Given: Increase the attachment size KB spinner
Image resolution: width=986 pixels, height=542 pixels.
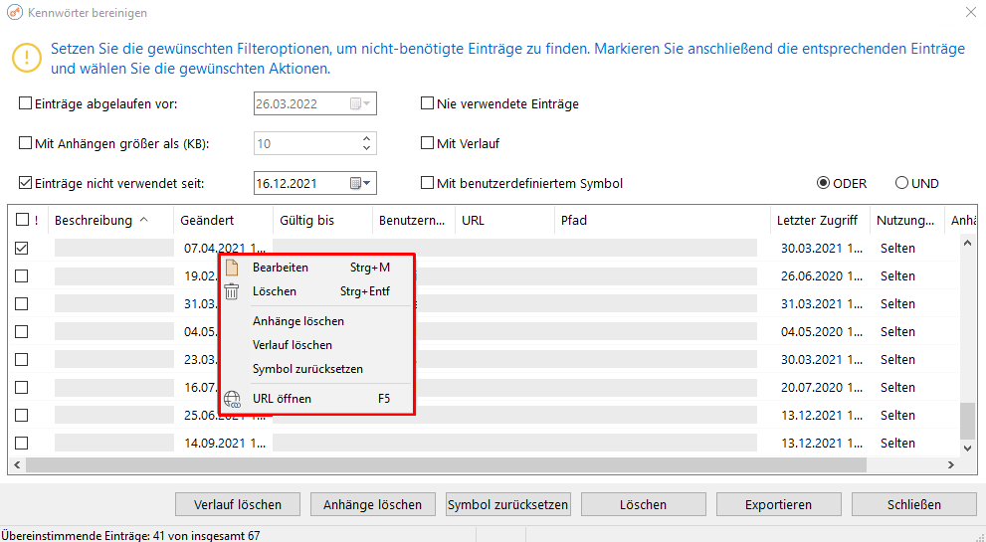Looking at the screenshot, I should pyautogui.click(x=366, y=138).
